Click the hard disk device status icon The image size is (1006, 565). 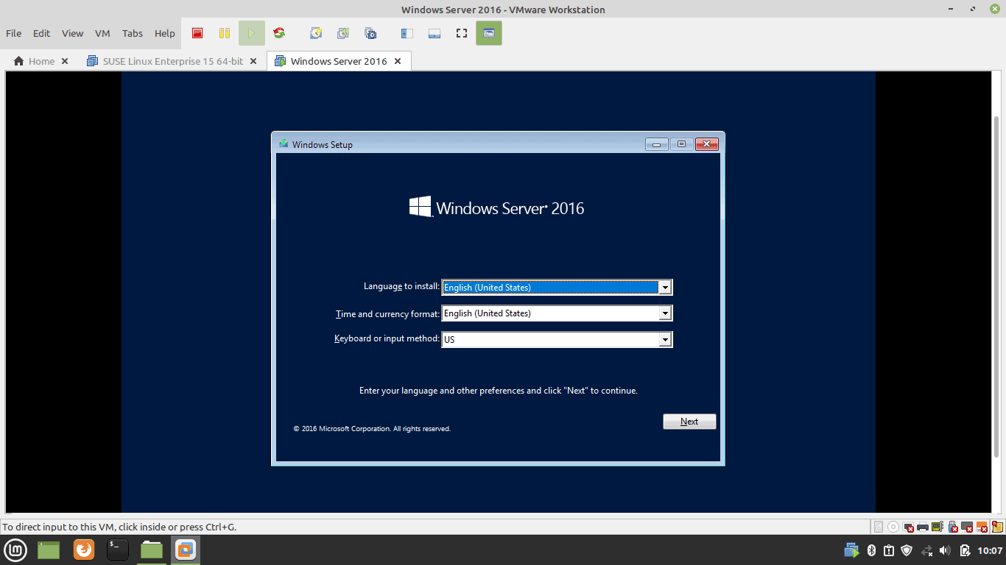879,527
